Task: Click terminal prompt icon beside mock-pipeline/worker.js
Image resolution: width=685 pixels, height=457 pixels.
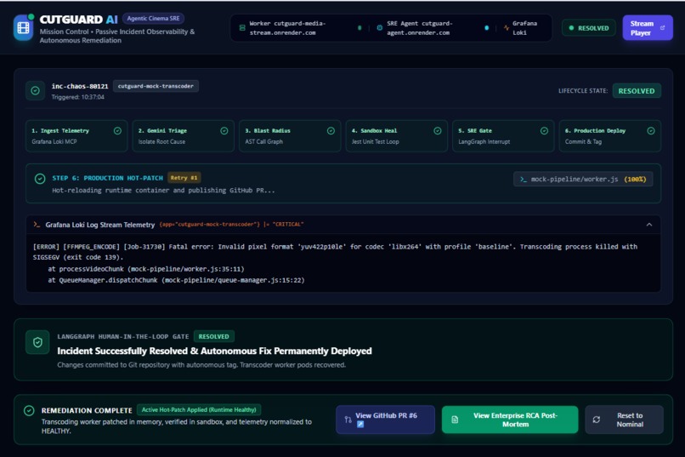Action: [523, 180]
